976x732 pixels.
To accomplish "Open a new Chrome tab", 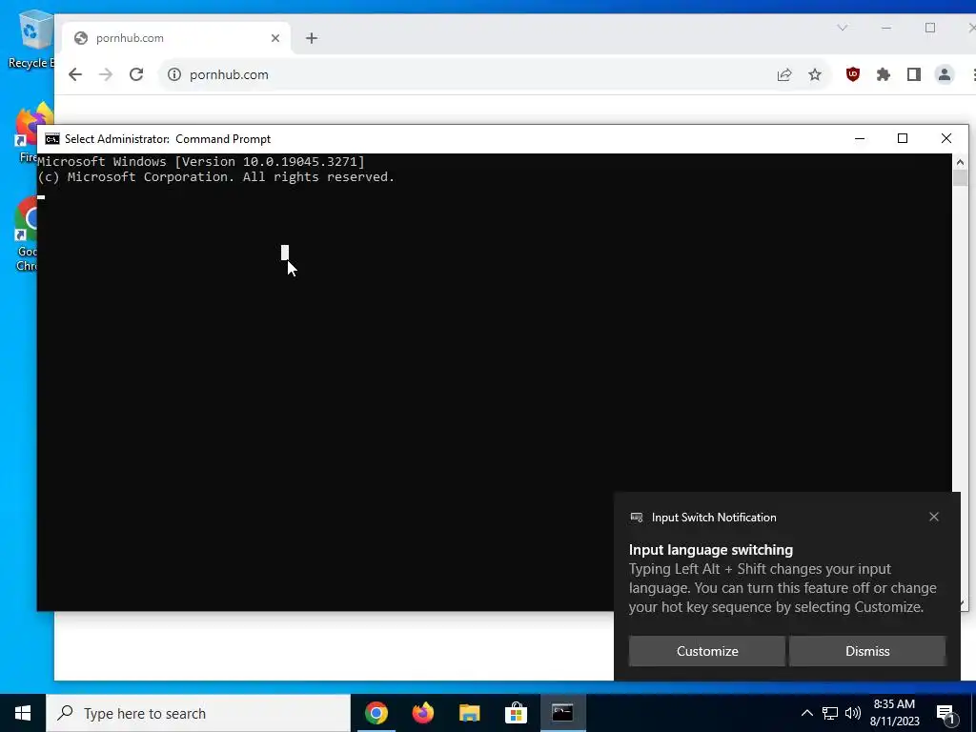I will point(312,38).
